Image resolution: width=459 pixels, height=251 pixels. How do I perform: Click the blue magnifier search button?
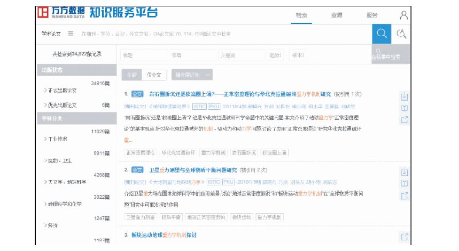[x=382, y=34]
